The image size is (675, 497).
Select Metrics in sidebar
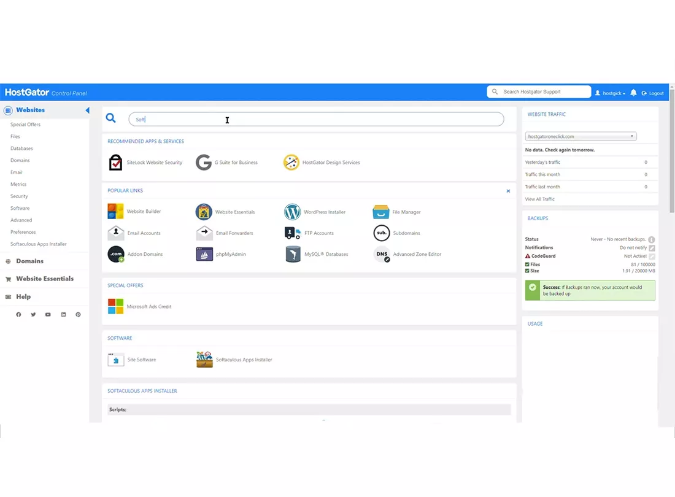pos(18,184)
